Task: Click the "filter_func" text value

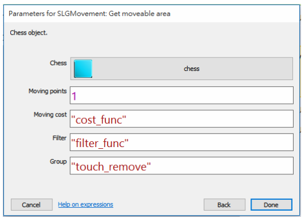Action: pyautogui.click(x=100, y=143)
